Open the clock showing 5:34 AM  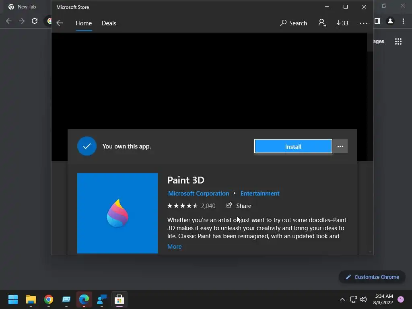click(x=383, y=299)
